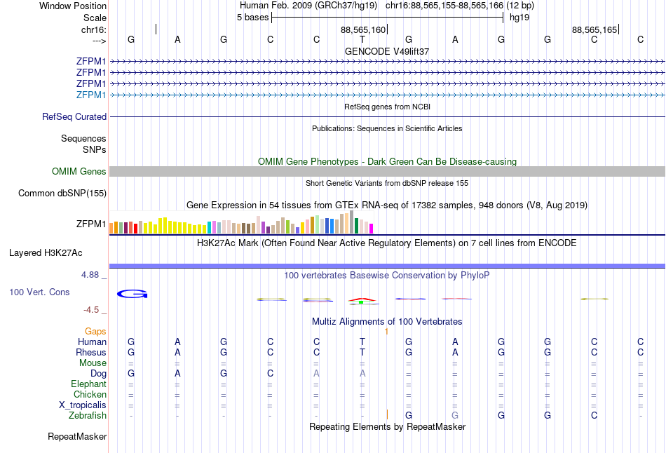Click the RepeatMasker track label
The image size is (666, 453).
pyautogui.click(x=77, y=436)
